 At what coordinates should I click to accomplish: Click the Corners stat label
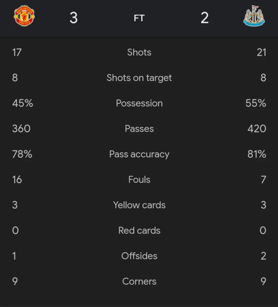[139, 282]
